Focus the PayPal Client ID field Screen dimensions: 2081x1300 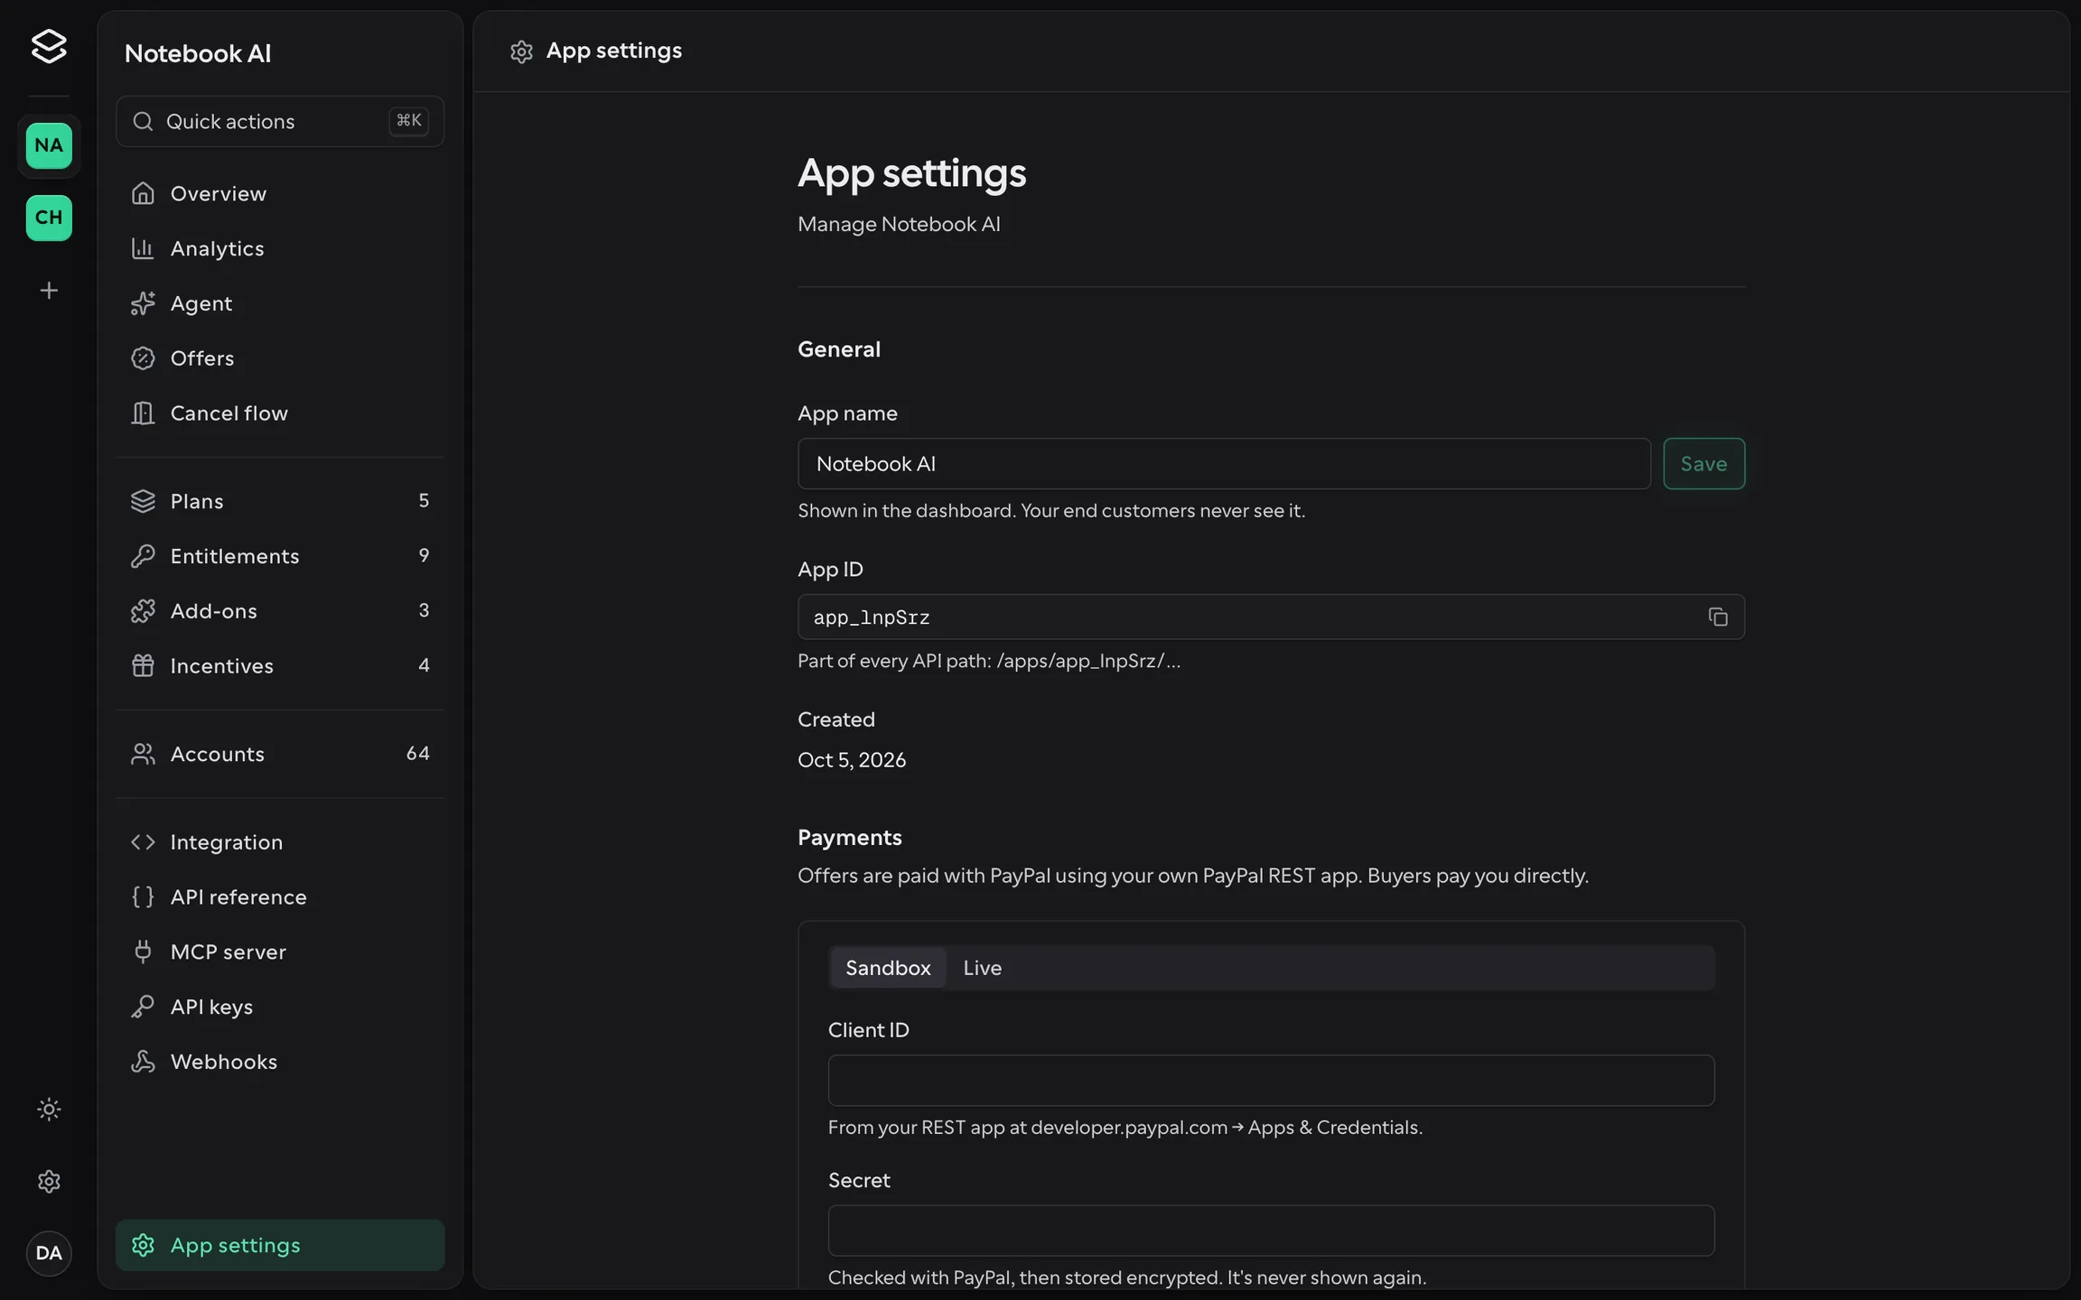(1271, 1081)
